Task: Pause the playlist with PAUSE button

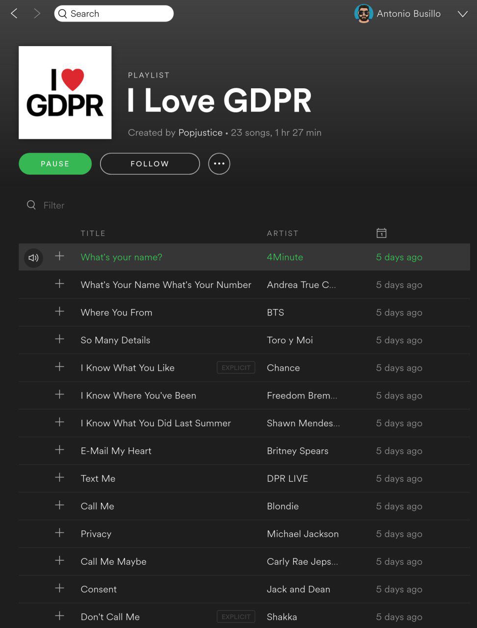Action: [x=55, y=164]
